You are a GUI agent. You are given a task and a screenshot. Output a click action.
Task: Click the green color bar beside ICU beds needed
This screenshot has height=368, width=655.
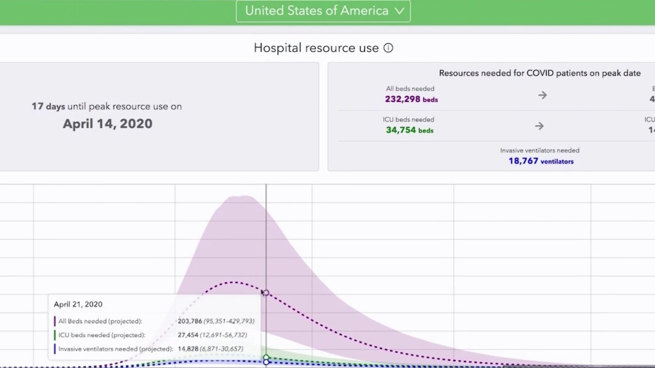coord(55,335)
